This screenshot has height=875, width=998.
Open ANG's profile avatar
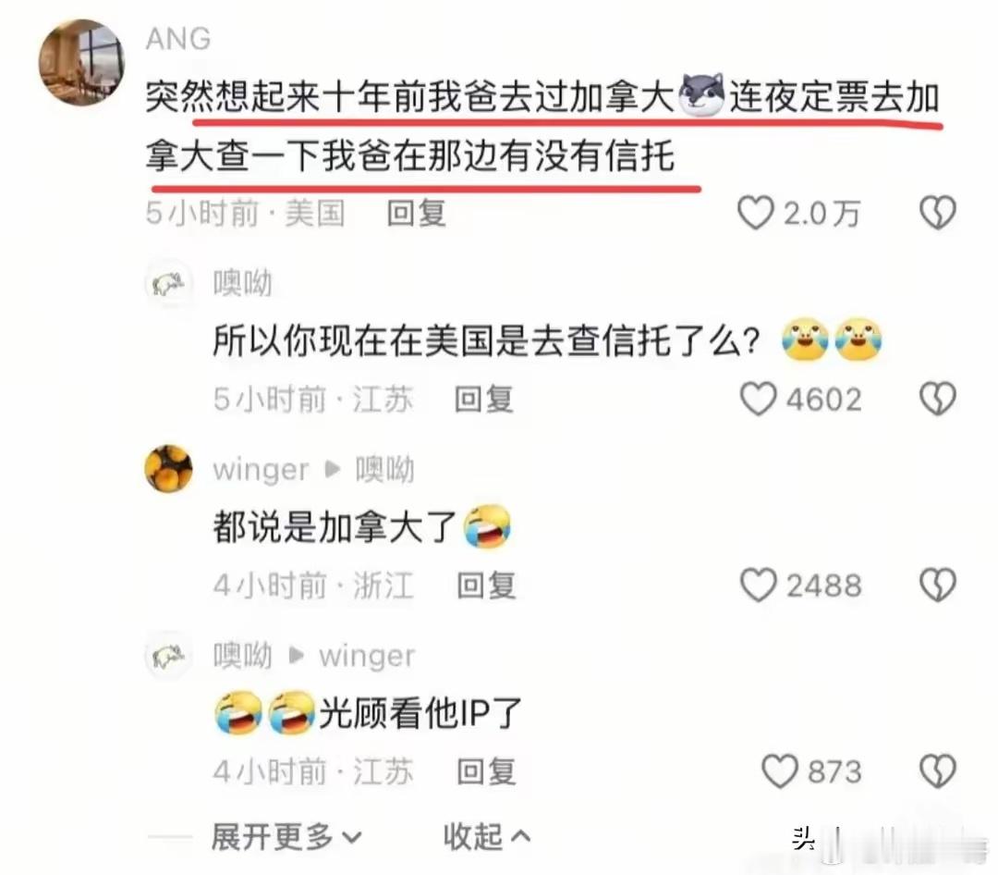tap(81, 63)
